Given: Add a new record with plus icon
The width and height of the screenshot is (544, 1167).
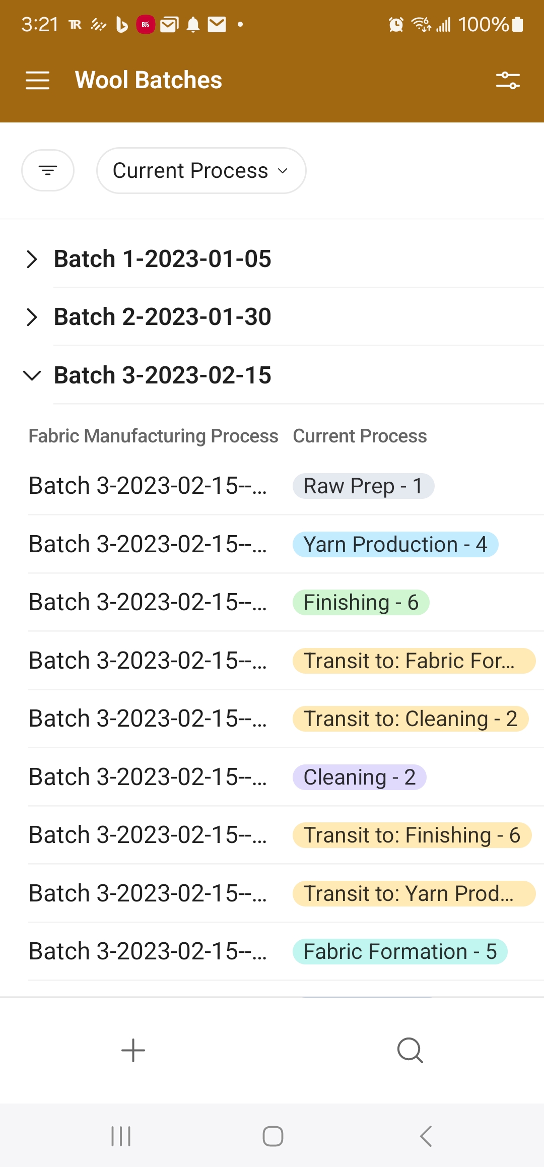Looking at the screenshot, I should (x=133, y=1051).
